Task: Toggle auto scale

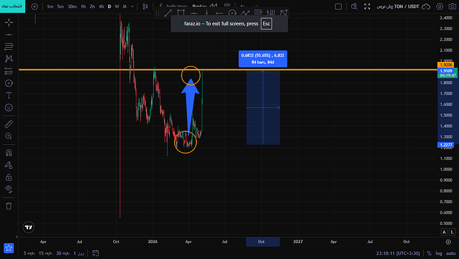Action: point(451,254)
